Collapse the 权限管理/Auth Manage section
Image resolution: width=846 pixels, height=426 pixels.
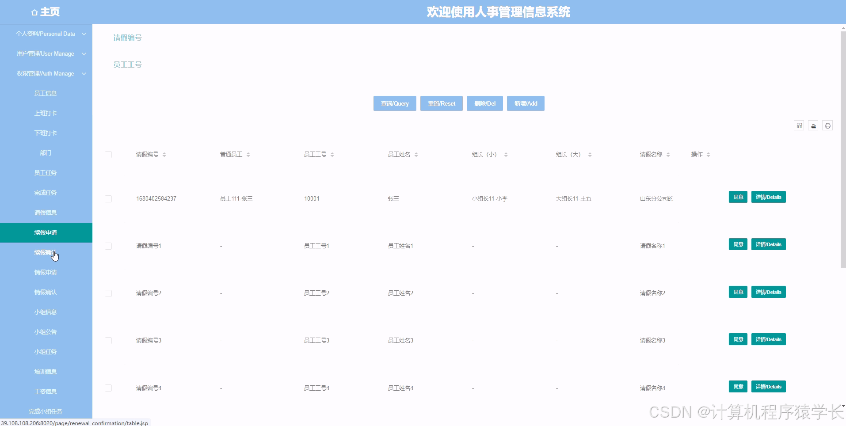[46, 73]
